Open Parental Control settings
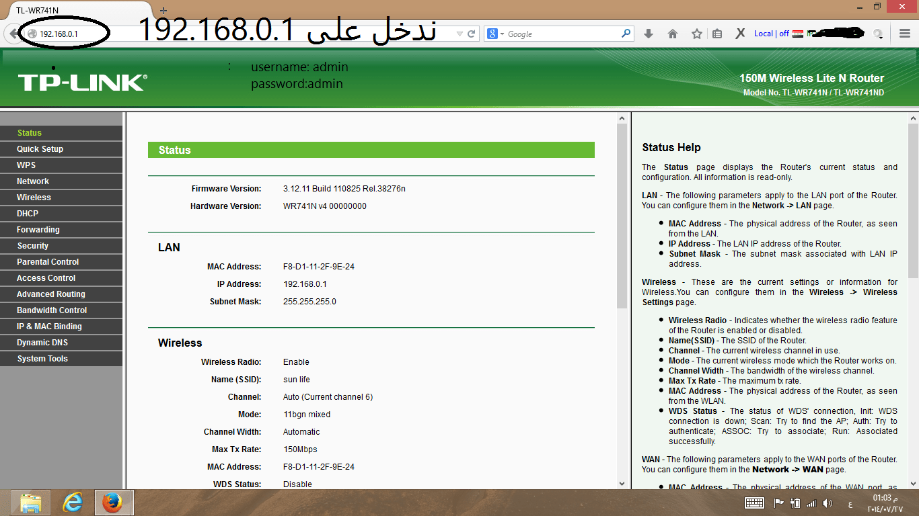The image size is (919, 516). click(61, 262)
